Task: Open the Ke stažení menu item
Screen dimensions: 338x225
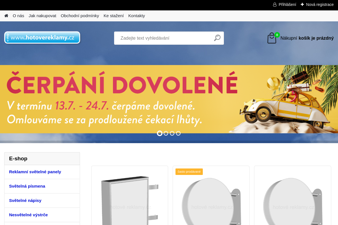Action: coord(114,16)
